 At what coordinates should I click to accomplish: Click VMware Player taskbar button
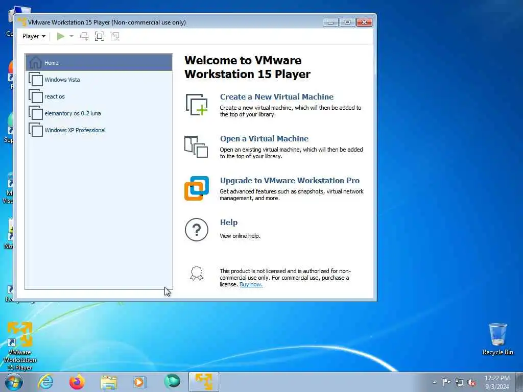coord(204,382)
